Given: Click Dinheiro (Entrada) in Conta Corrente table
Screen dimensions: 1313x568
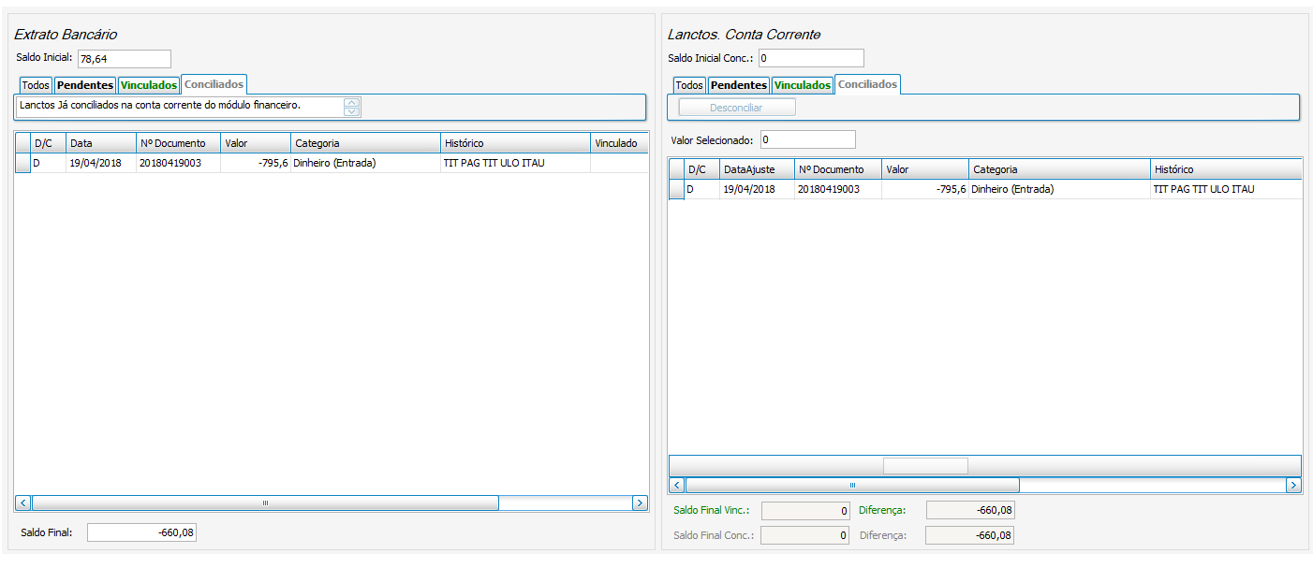Looking at the screenshot, I should pyautogui.click(x=1012, y=189).
